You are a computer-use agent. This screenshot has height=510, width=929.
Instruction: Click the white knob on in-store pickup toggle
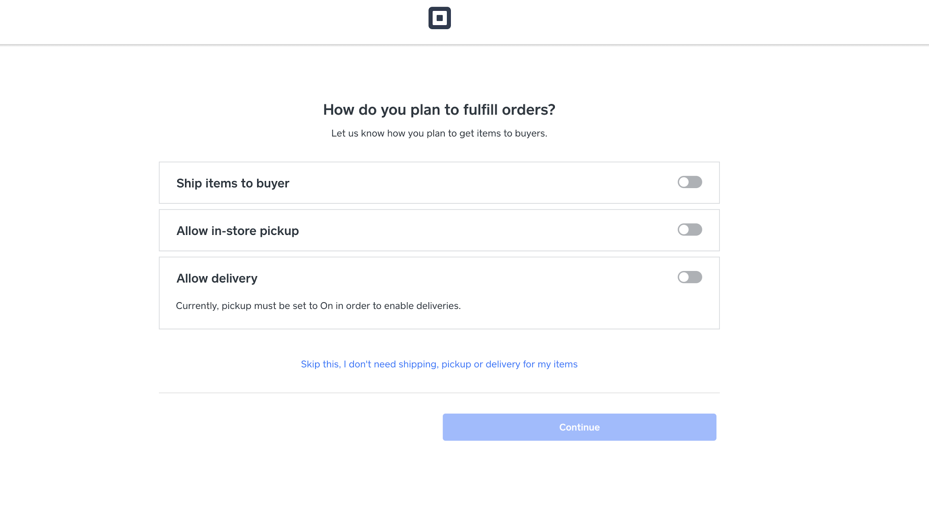(684, 230)
